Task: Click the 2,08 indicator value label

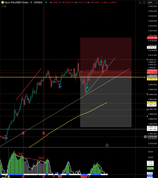Action: (150, 173)
